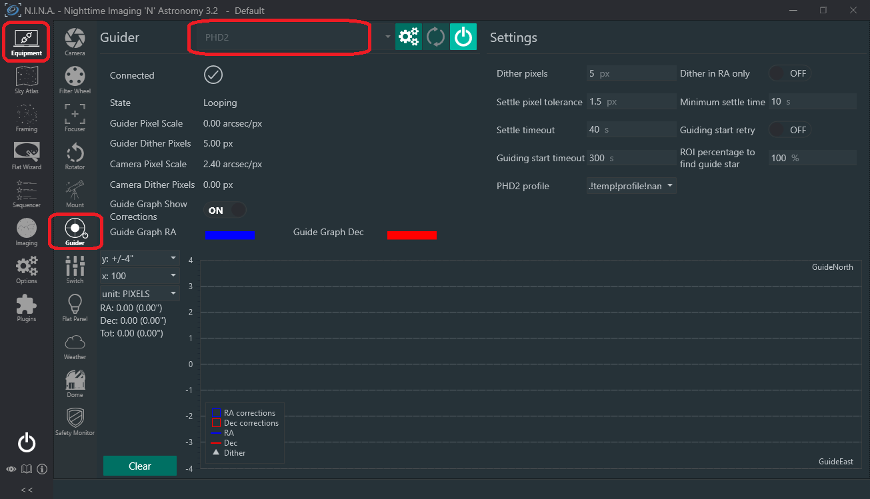Expand the PHD2 profile dropdown

tap(631, 186)
